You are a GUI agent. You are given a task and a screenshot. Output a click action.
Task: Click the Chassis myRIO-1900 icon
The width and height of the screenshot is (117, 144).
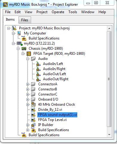(24, 48)
